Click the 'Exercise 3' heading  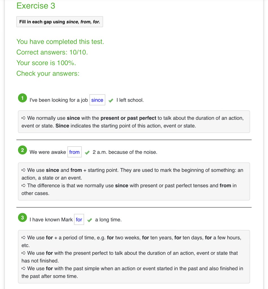point(36,6)
